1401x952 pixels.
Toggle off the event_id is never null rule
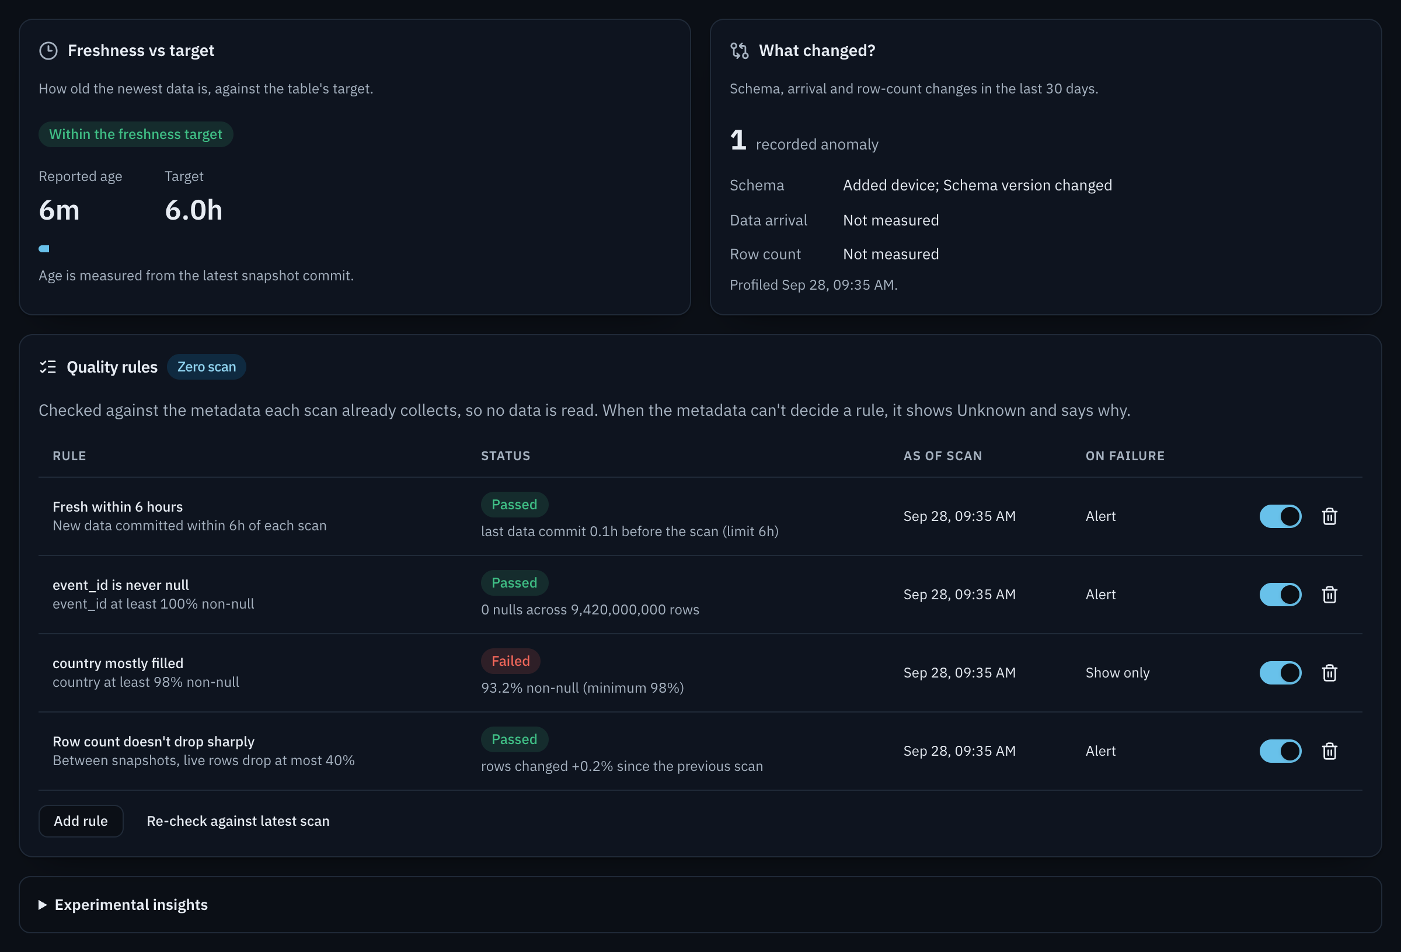pyautogui.click(x=1280, y=595)
